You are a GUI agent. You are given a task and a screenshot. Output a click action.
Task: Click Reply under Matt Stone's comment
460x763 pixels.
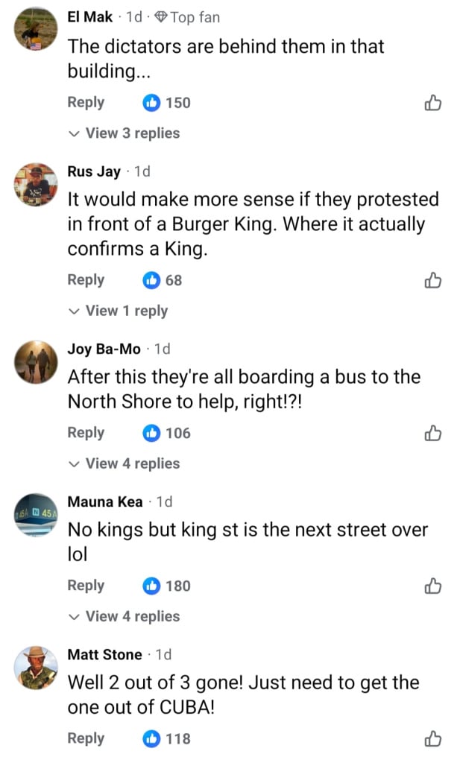85,738
